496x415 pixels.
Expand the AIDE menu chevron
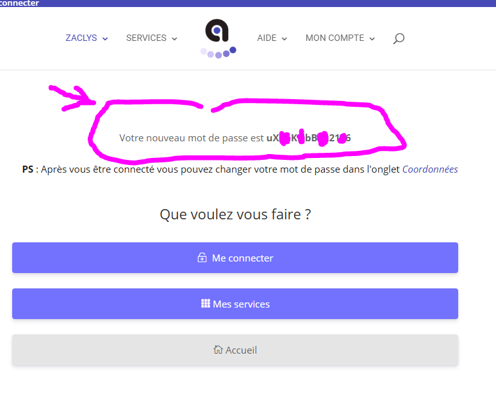tap(285, 39)
